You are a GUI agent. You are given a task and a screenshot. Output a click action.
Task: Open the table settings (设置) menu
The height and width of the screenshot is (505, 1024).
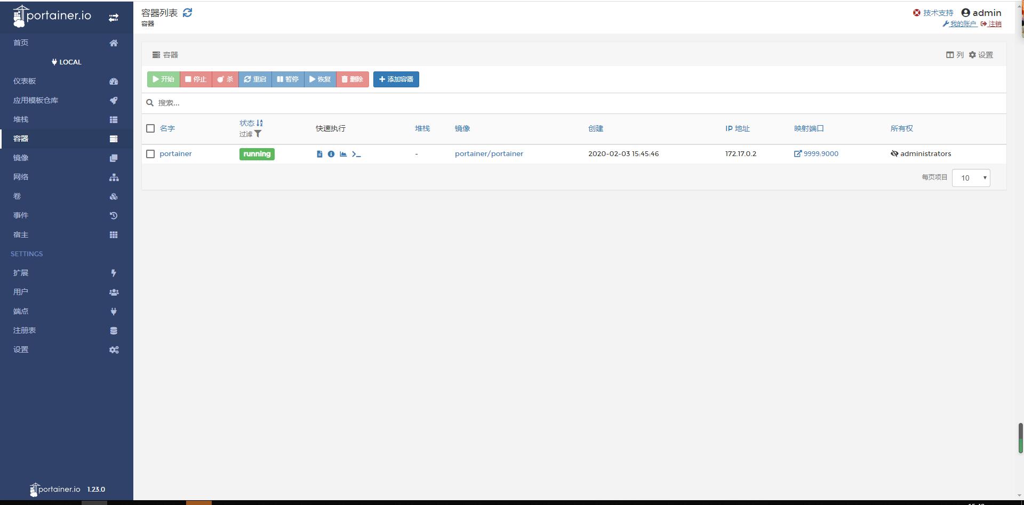coord(981,55)
